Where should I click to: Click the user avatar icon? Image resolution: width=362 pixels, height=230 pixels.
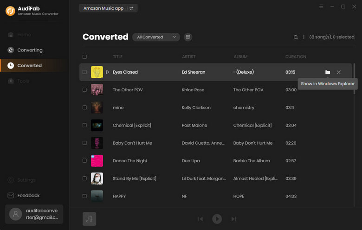(x=16, y=214)
